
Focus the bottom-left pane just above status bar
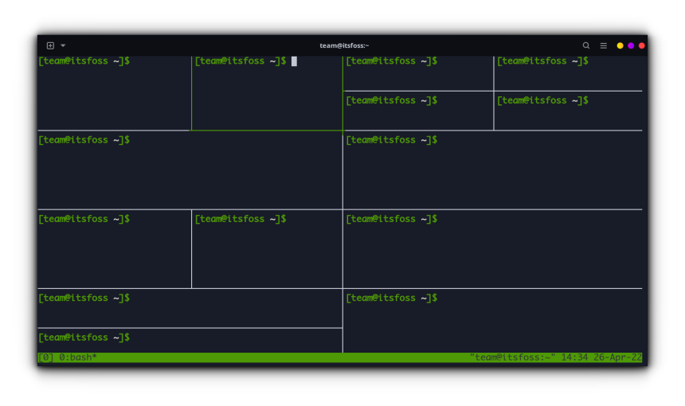click(190, 341)
